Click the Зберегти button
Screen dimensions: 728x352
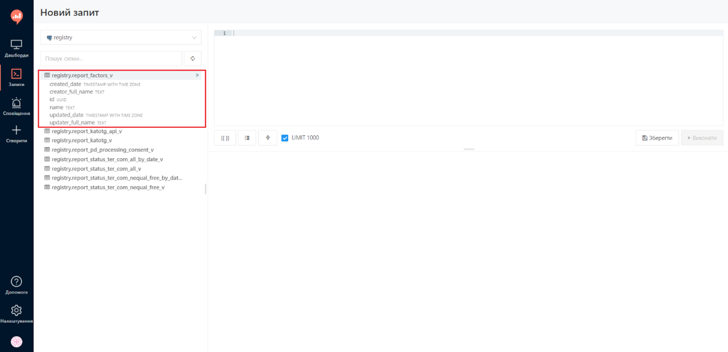coord(657,138)
